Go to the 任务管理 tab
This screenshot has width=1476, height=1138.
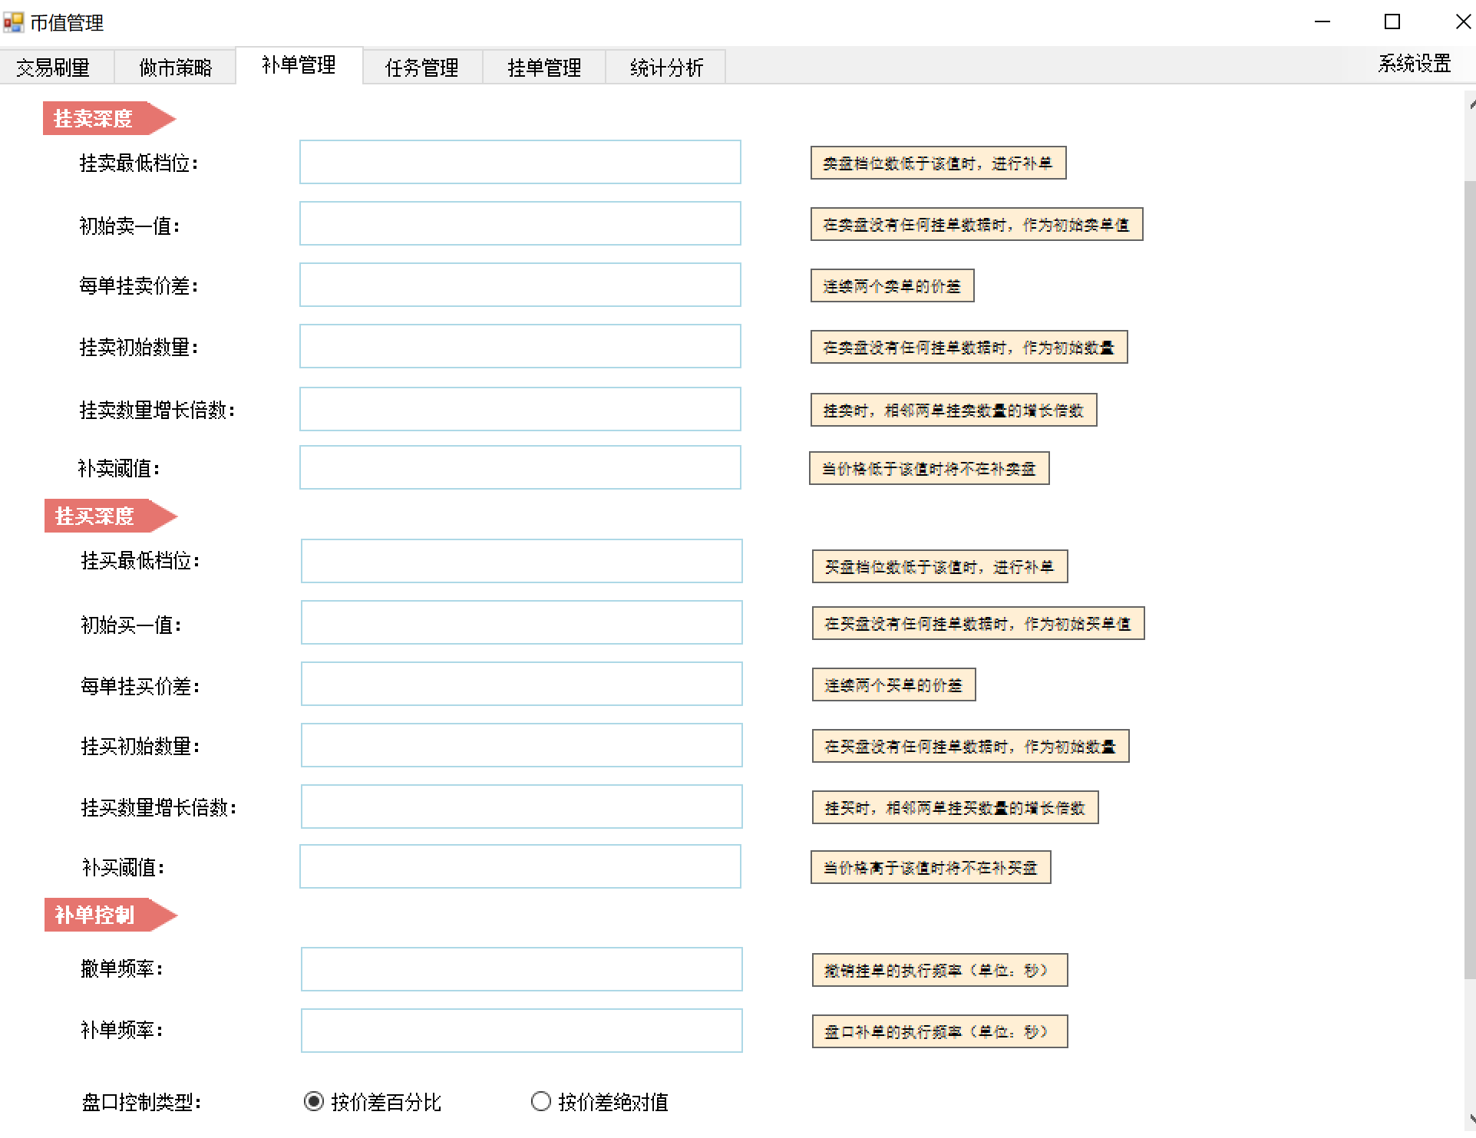pyautogui.click(x=422, y=68)
